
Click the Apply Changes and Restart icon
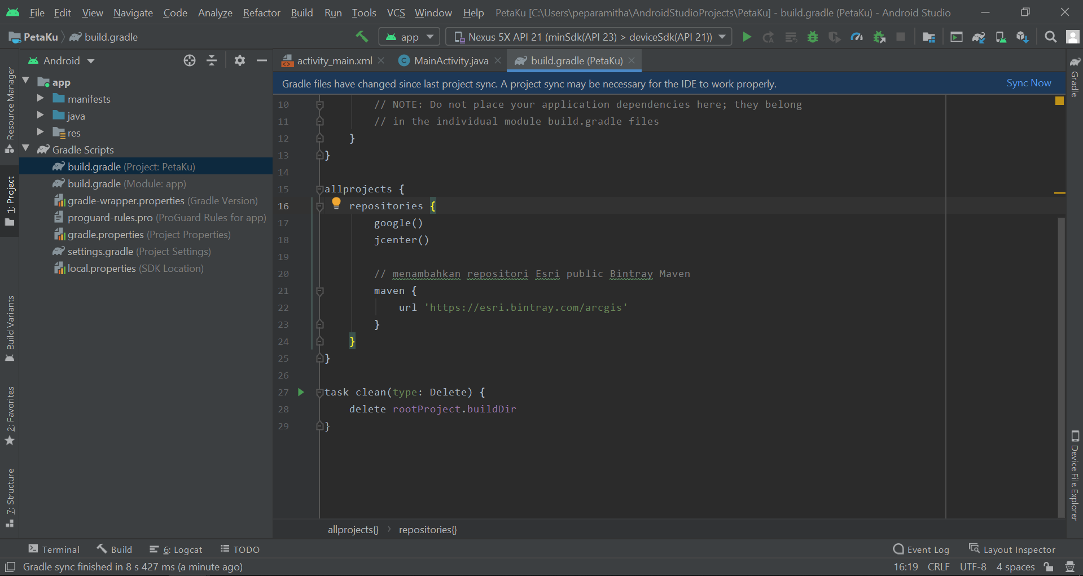point(769,37)
